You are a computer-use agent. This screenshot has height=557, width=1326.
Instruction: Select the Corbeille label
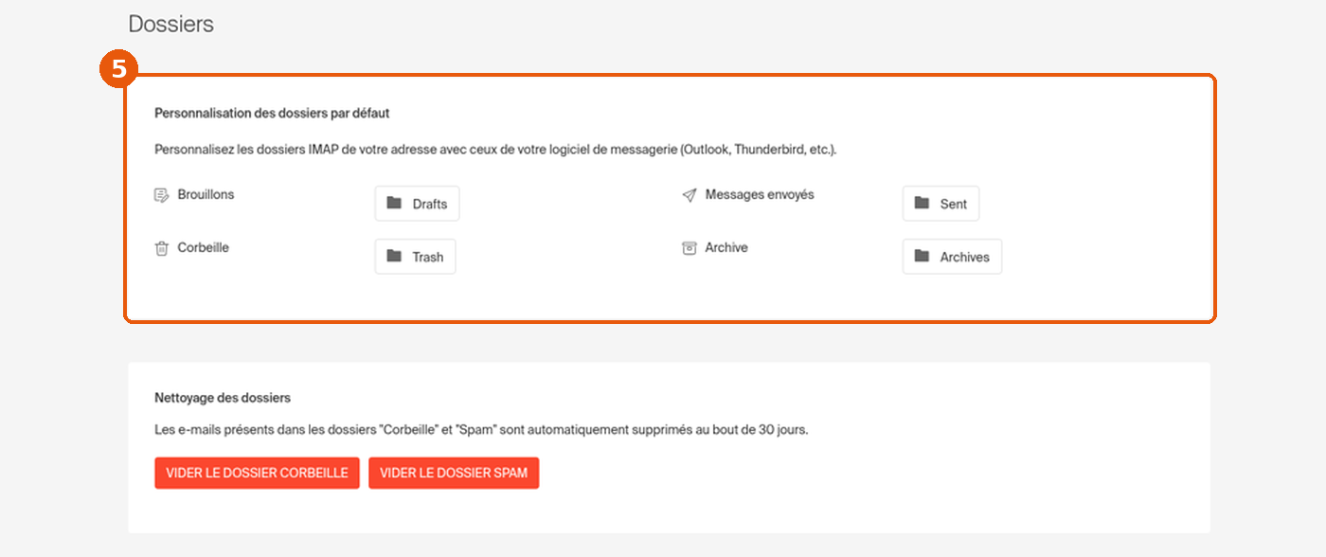click(203, 247)
